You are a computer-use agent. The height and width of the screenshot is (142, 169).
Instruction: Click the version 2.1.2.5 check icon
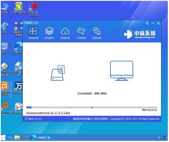pyautogui.click(x=26, y=119)
